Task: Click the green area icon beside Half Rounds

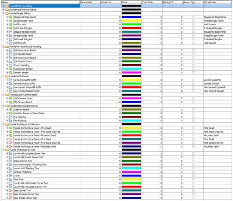Action: pyautogui.click(x=11, y=24)
